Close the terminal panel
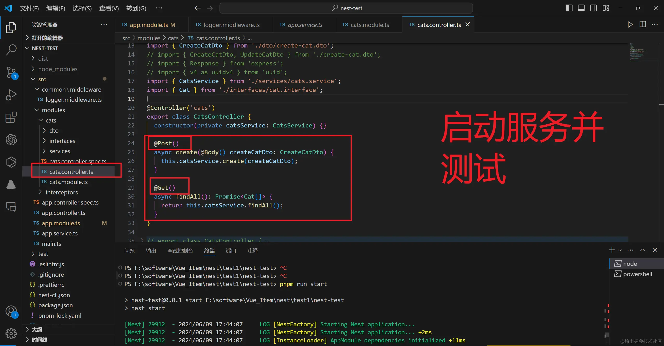 pos(655,250)
